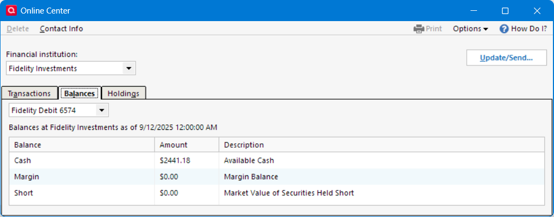Click the How Do I question mark icon

point(504,29)
